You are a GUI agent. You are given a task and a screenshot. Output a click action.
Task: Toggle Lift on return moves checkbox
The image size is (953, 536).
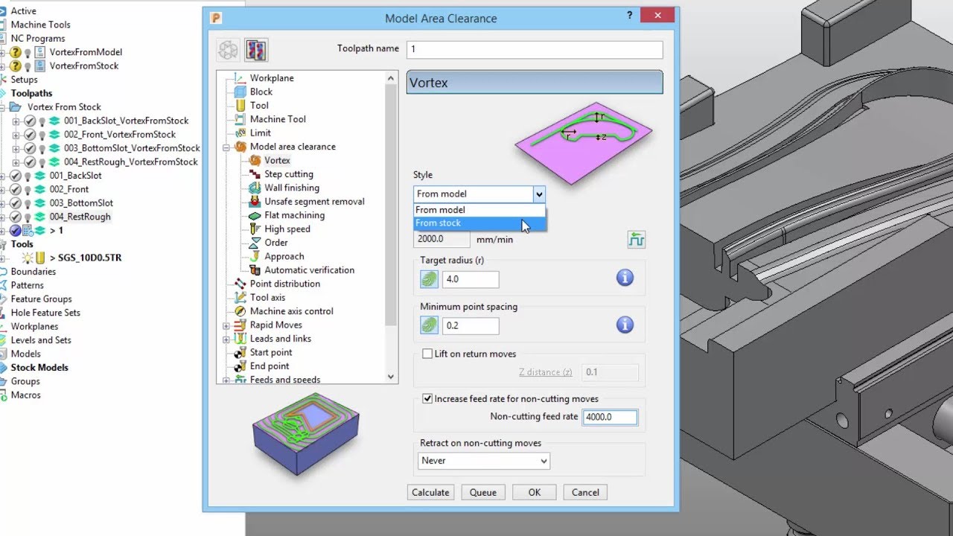pos(427,354)
